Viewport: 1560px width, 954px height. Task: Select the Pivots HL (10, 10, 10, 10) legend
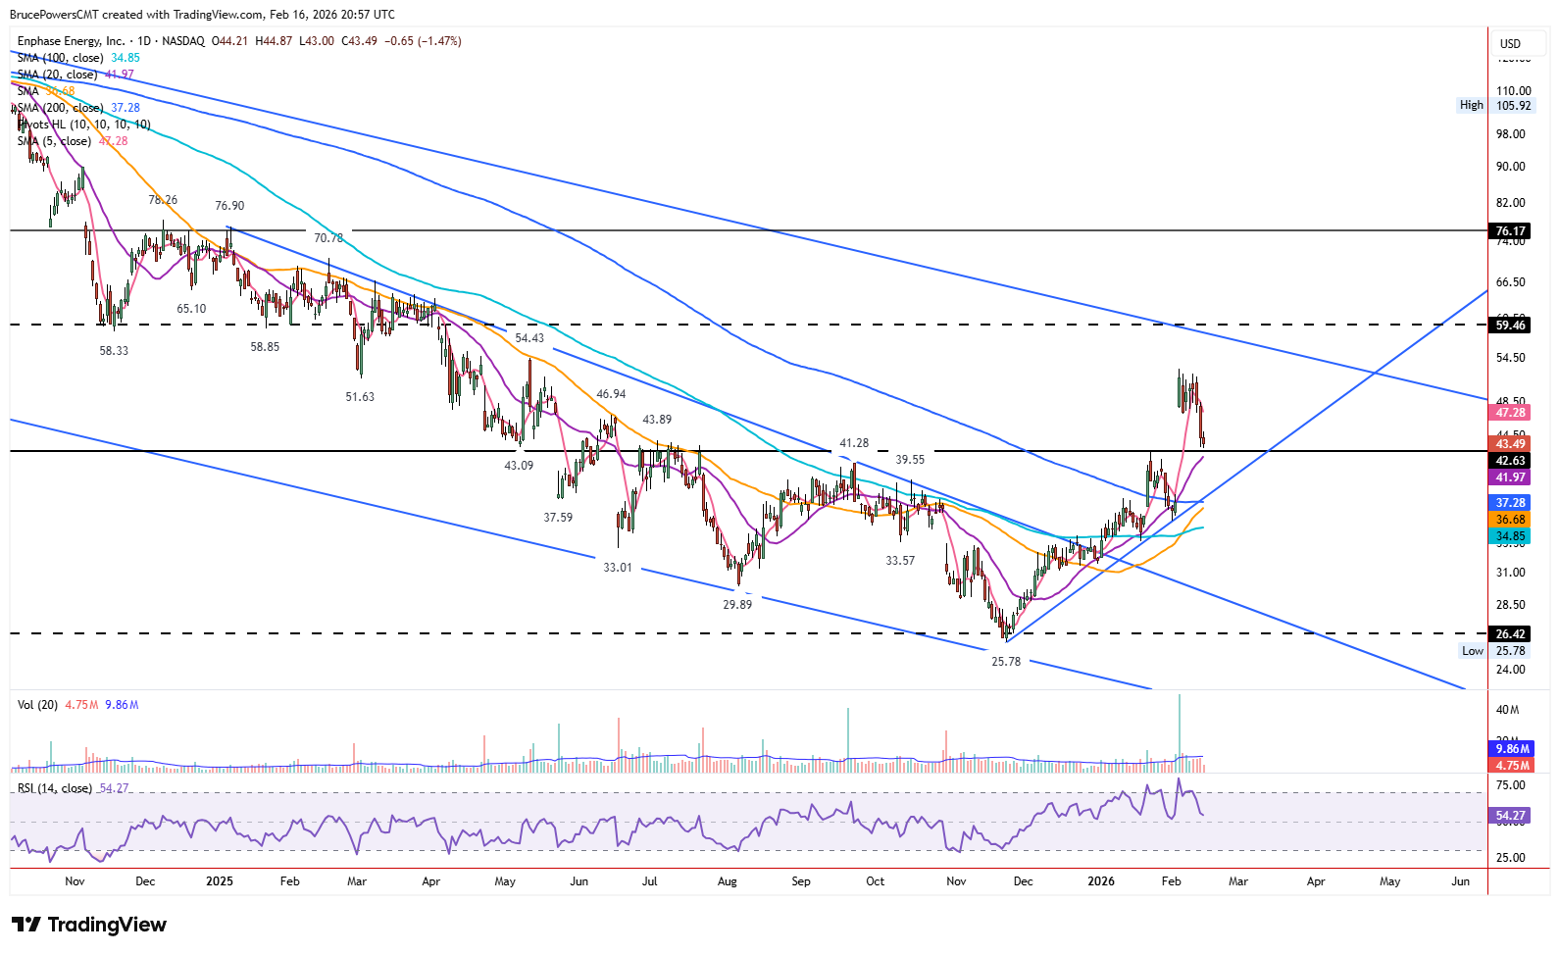pos(84,125)
